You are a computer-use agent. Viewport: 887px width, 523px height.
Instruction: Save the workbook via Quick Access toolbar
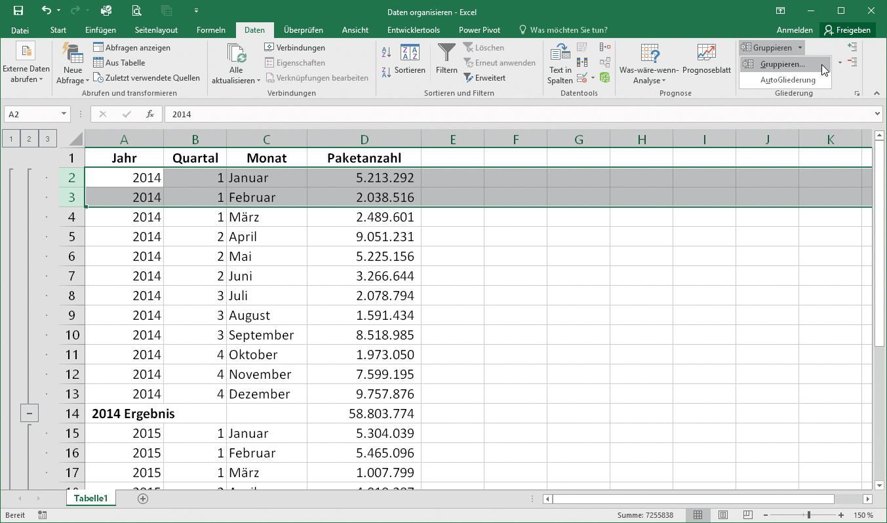(18, 10)
